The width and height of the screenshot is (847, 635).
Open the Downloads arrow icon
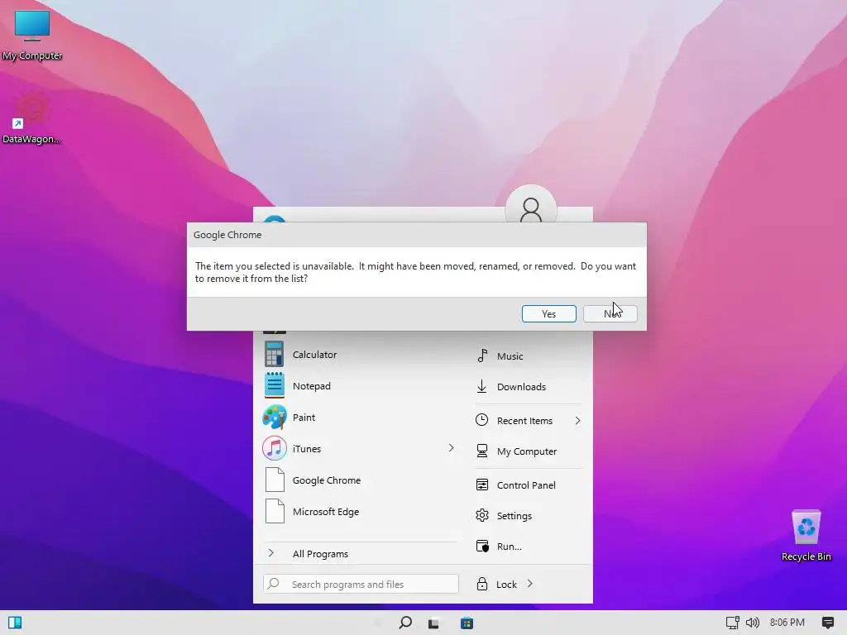tap(482, 387)
